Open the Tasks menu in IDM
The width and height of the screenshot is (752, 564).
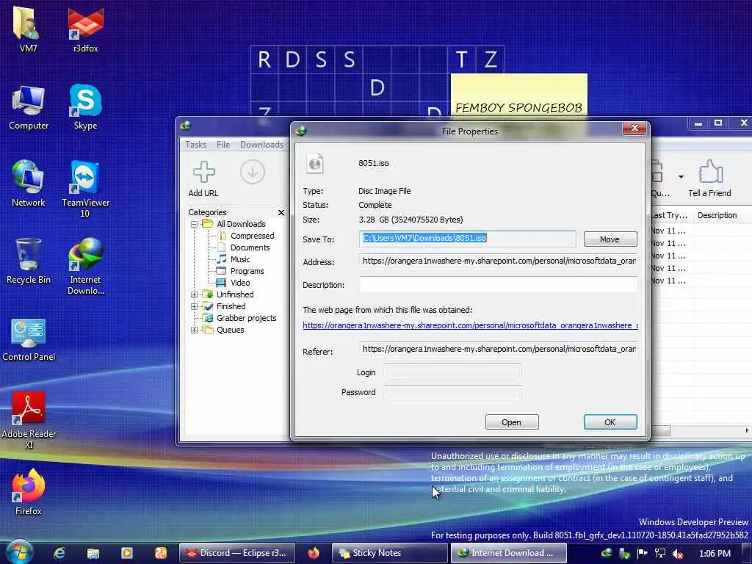(195, 145)
